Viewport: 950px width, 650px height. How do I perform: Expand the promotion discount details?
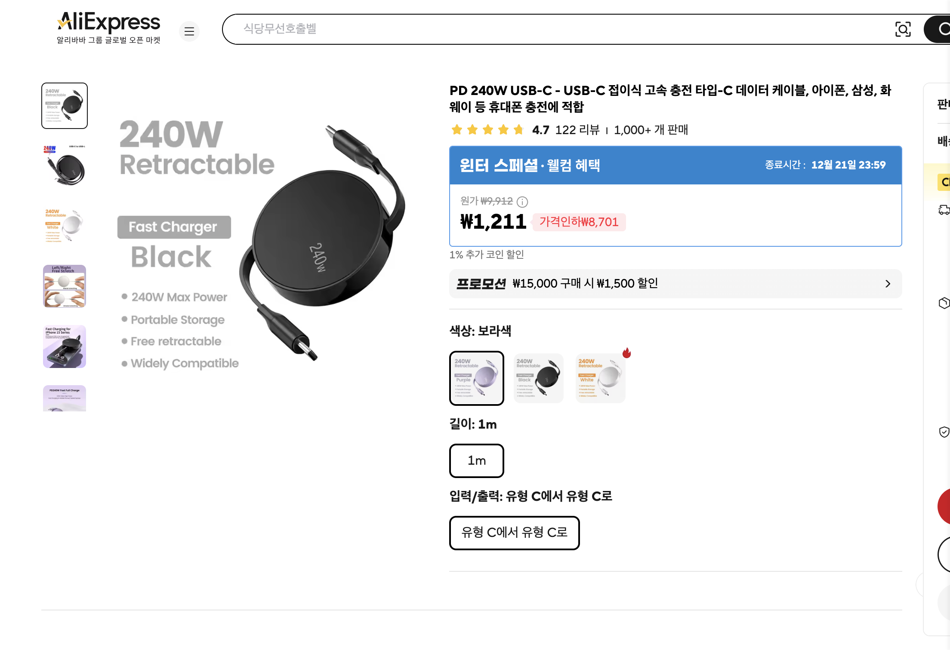[888, 283]
